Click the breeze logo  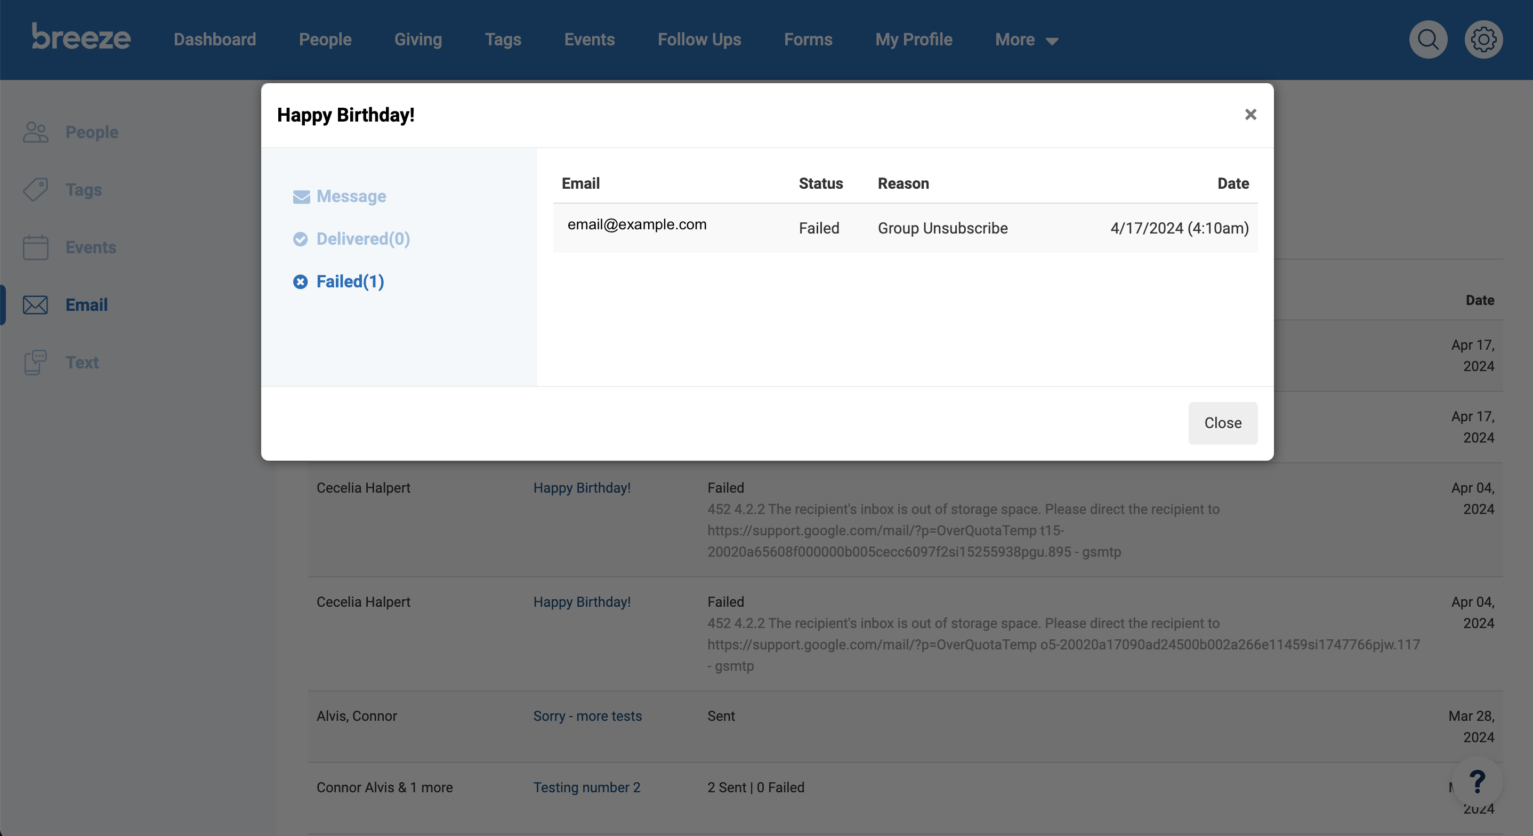tap(81, 37)
